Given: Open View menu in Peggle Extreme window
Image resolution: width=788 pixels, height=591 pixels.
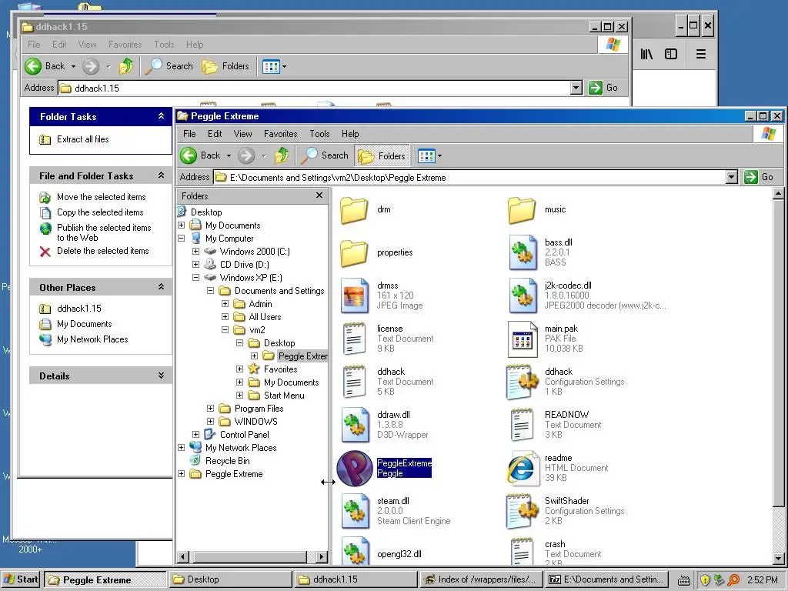Looking at the screenshot, I should tap(242, 134).
